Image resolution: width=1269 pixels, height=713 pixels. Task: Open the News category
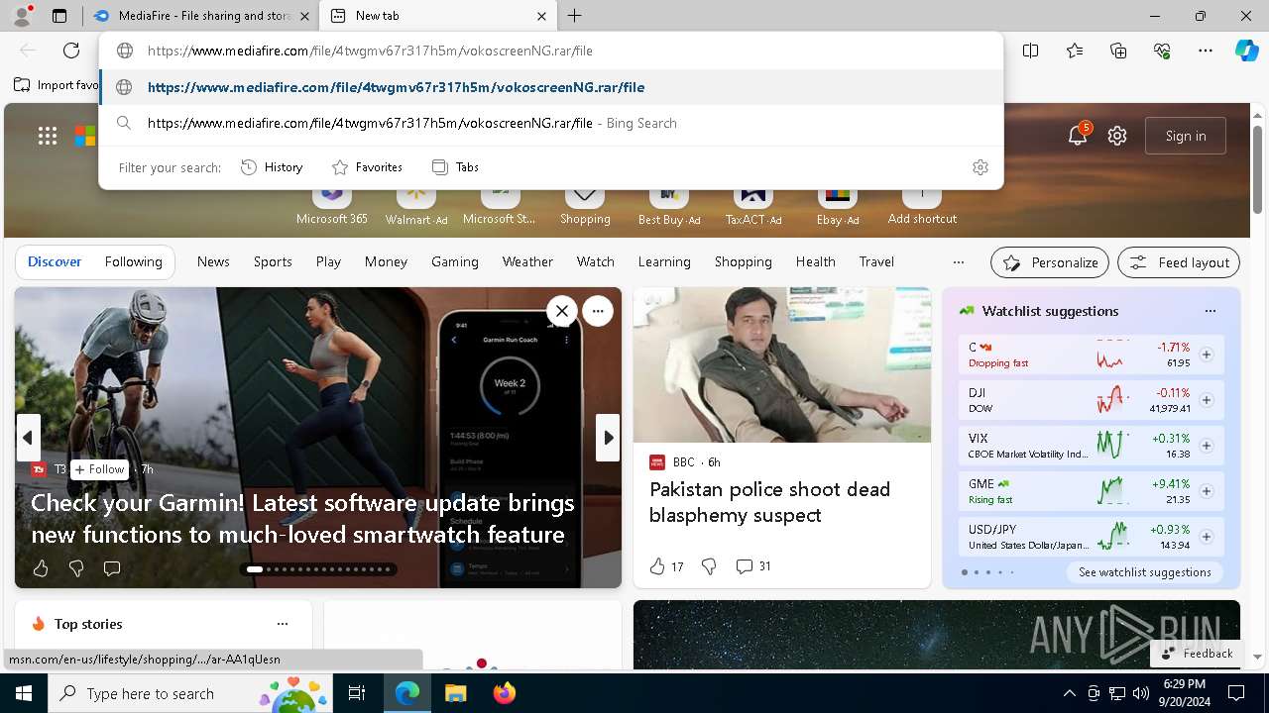coord(213,261)
